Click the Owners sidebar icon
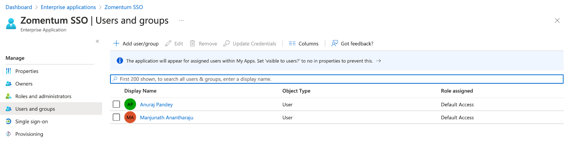Image resolution: width=566 pixels, height=143 pixels. point(8,84)
